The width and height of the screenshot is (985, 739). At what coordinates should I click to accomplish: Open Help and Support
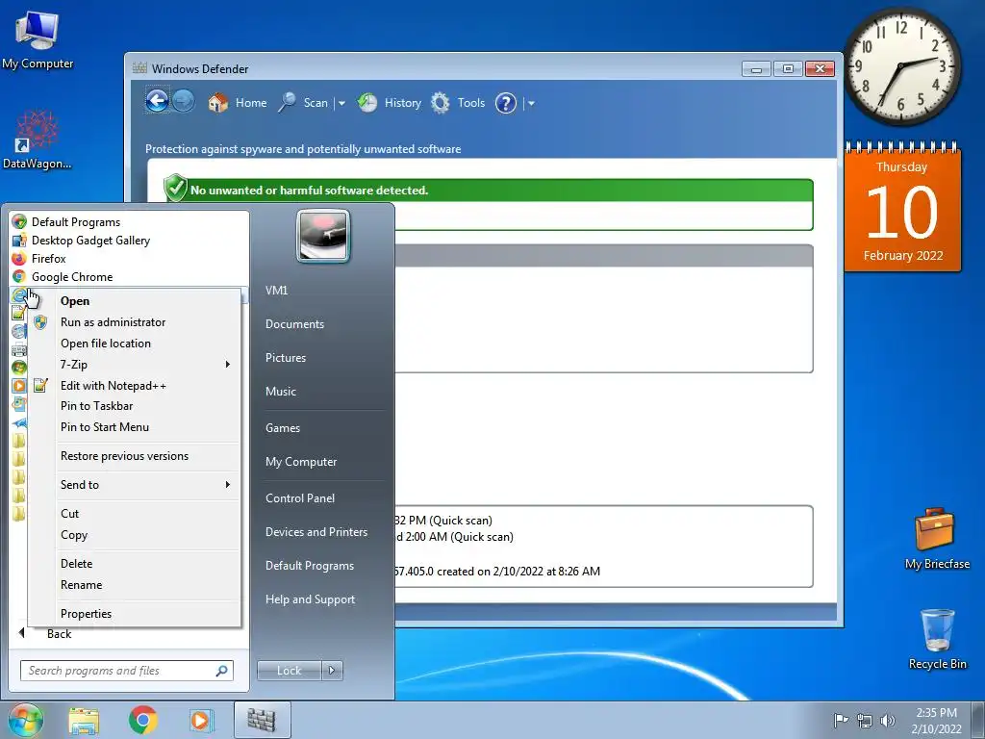coord(310,599)
